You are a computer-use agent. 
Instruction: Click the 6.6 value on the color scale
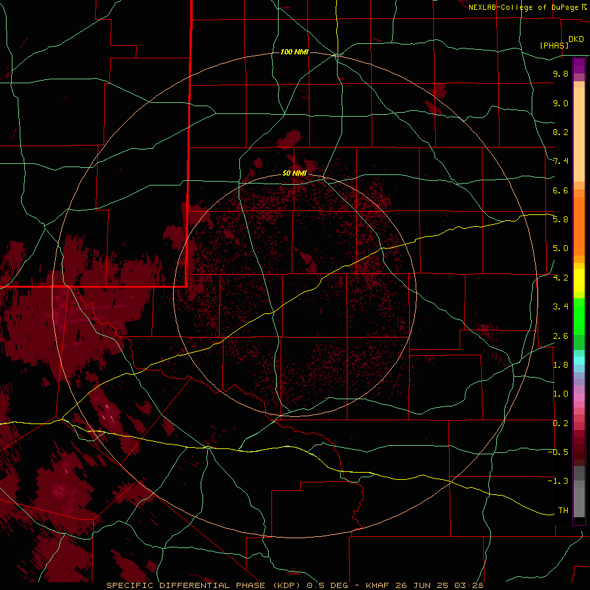(560, 190)
